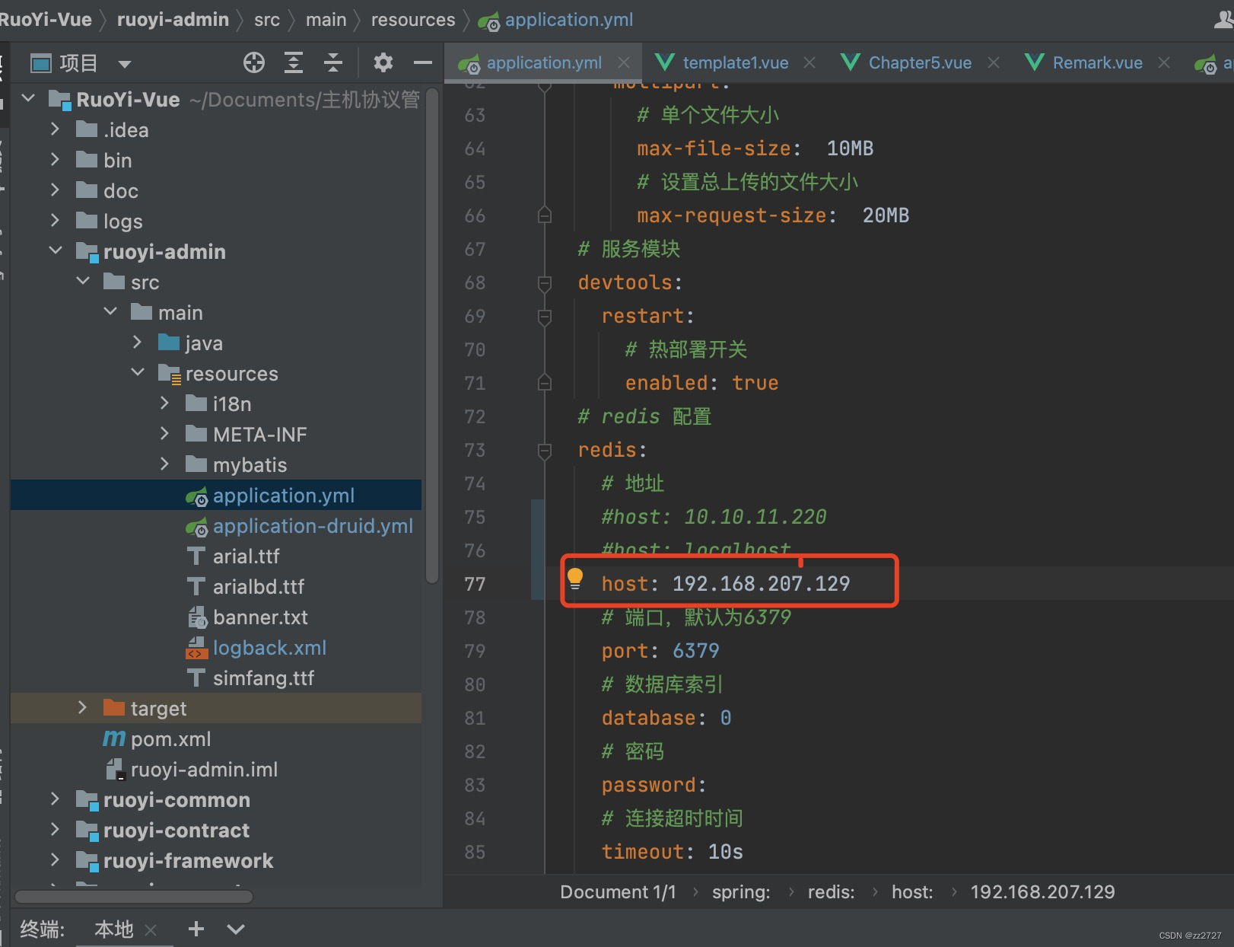Click the host IP value on line 77
Image resolution: width=1234 pixels, height=947 pixels.
point(761,583)
